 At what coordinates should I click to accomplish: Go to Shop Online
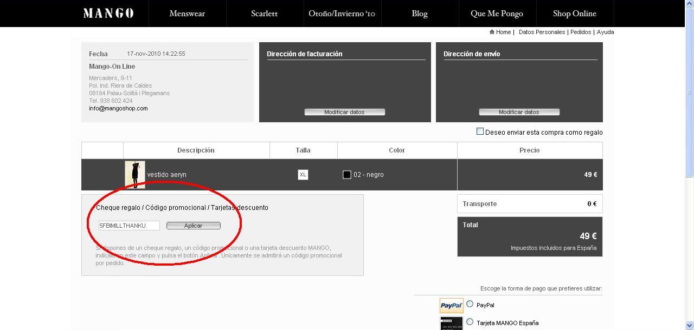pos(575,14)
